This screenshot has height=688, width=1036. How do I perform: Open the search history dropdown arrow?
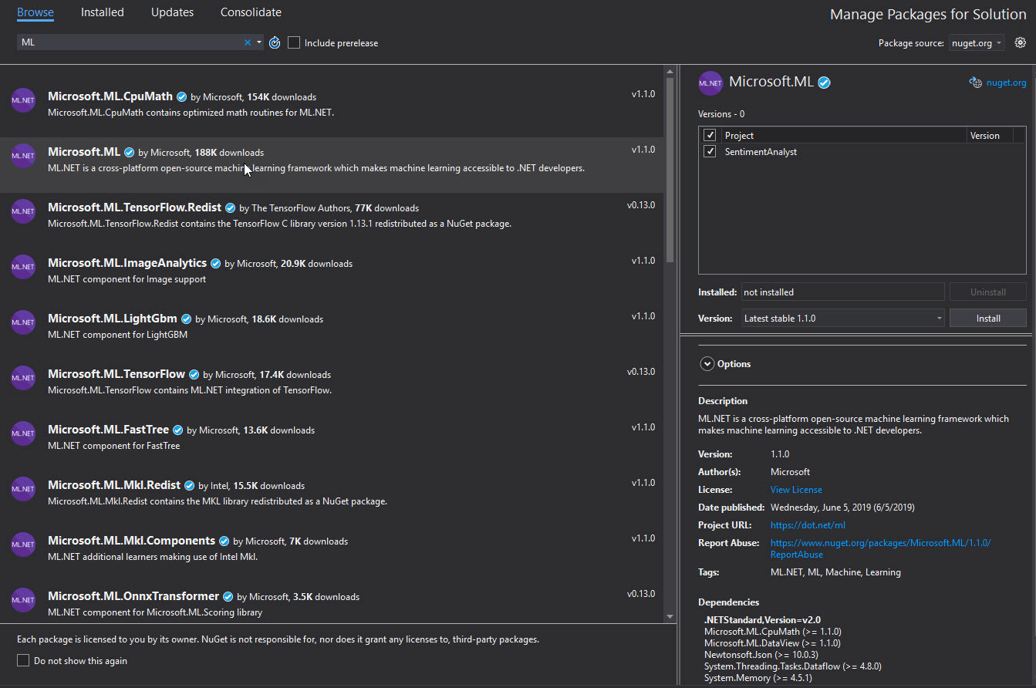[259, 42]
